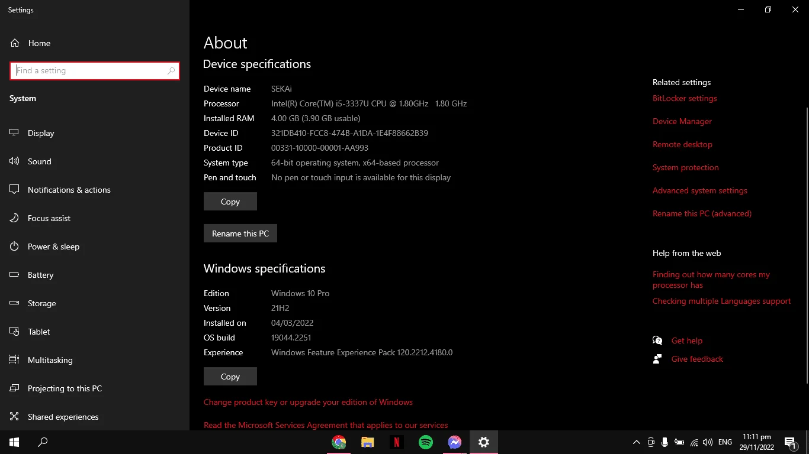Open the Home settings page

(x=95, y=43)
